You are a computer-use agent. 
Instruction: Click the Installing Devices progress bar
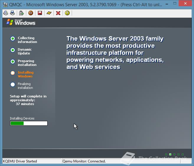tap(29, 123)
